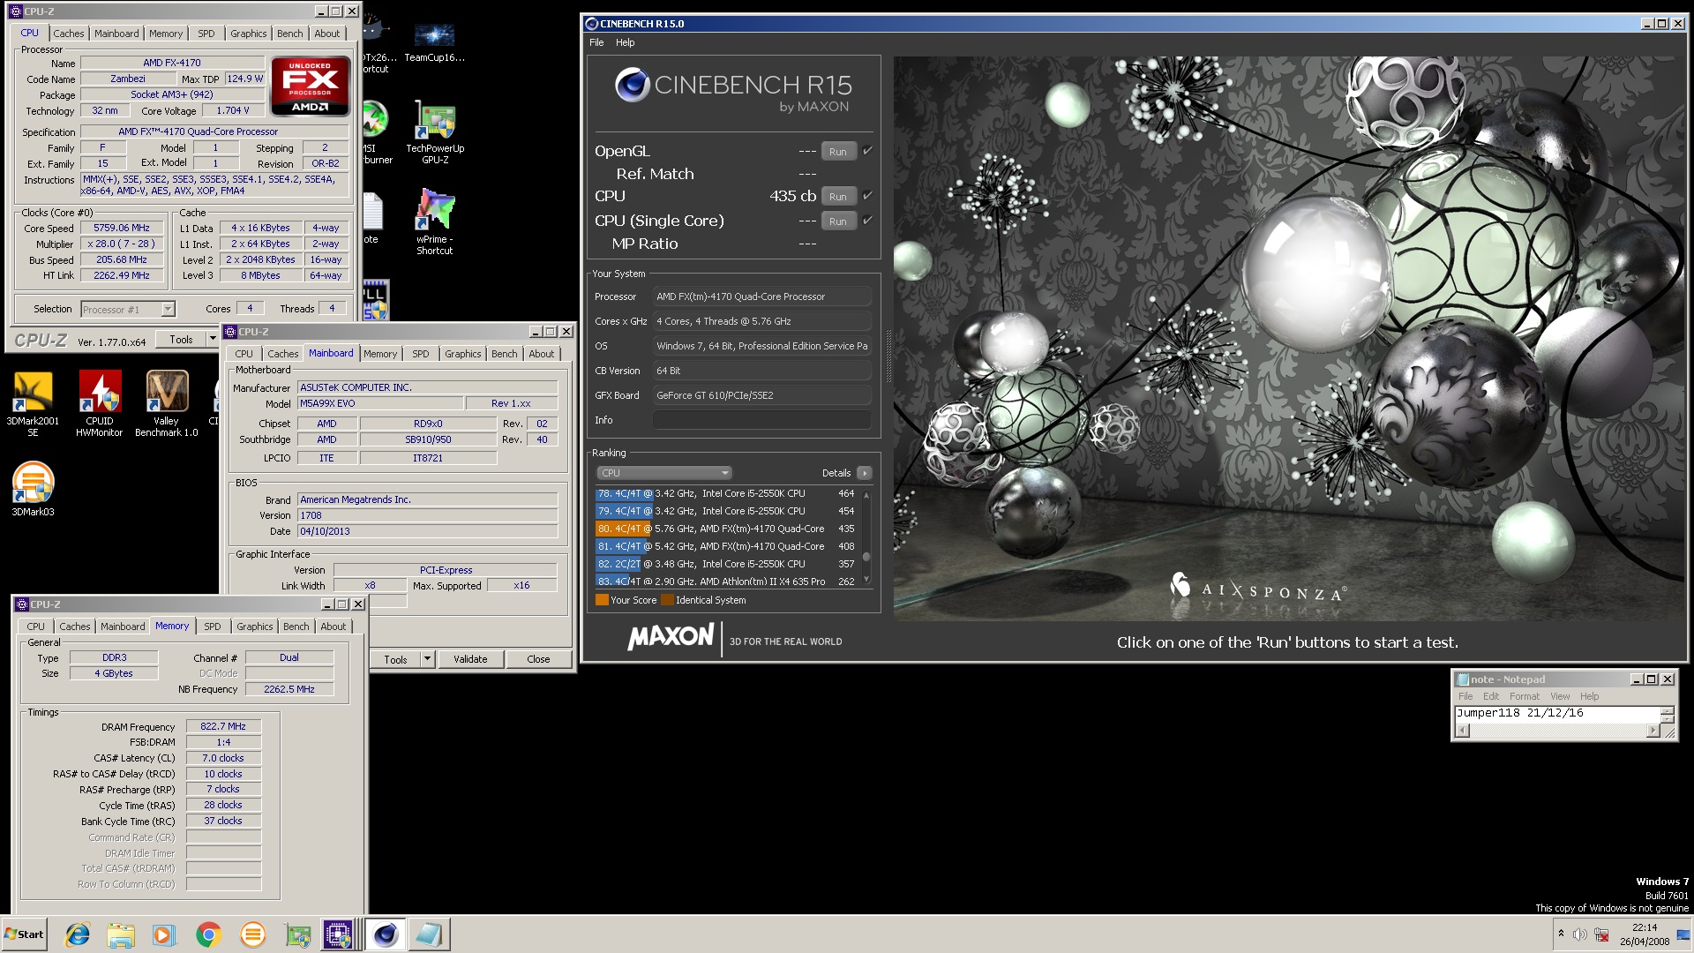The image size is (1694, 953).
Task: Click Notepad horizontal scroll right arrow
Action: pos(1653,730)
